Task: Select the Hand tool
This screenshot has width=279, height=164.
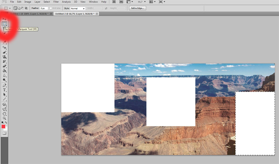Action: [x=4, y=114]
